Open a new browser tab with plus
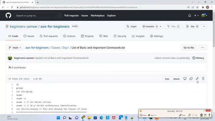Image resolution: width=215 pixels, height=121 pixels. (x=38, y=2)
